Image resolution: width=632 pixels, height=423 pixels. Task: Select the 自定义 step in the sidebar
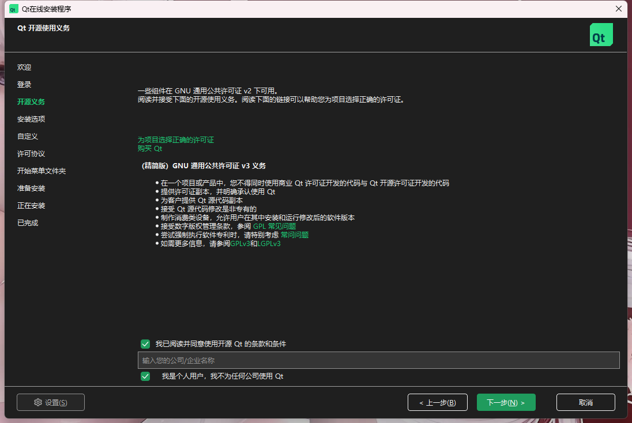point(28,137)
